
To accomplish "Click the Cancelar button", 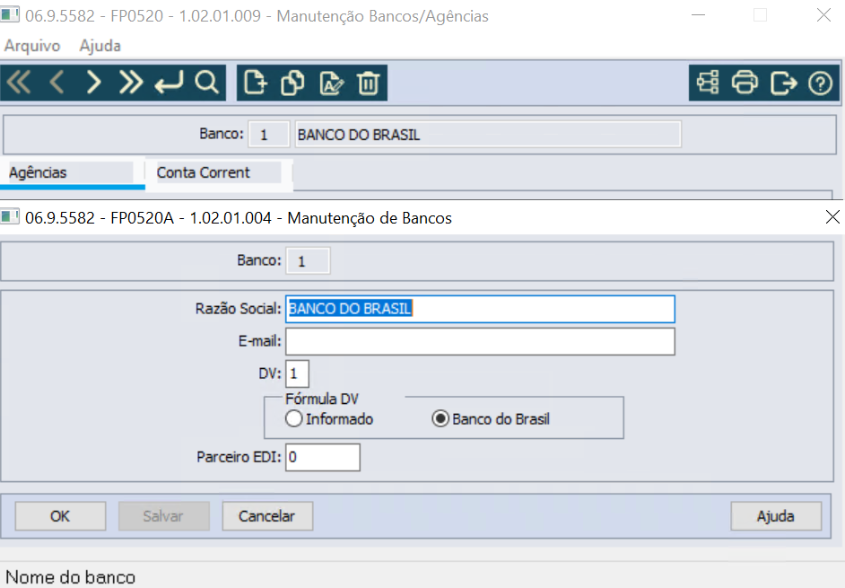I will coord(266,516).
